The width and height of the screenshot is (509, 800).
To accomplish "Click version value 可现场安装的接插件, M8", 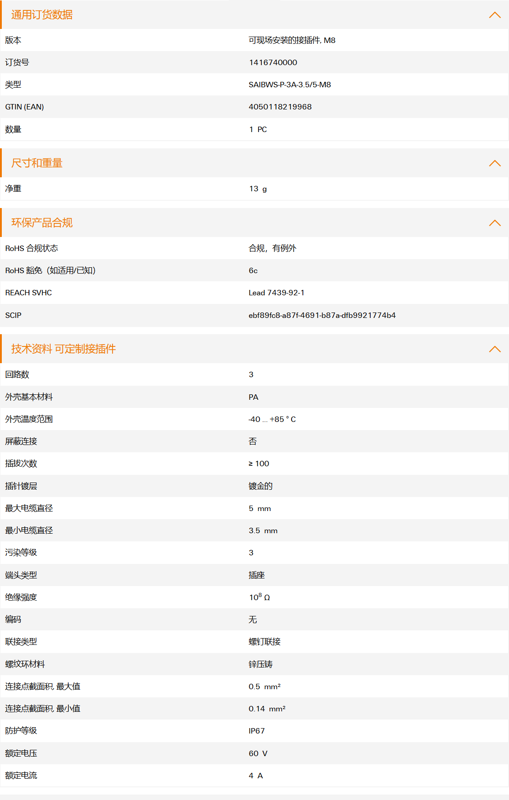I will [x=292, y=40].
